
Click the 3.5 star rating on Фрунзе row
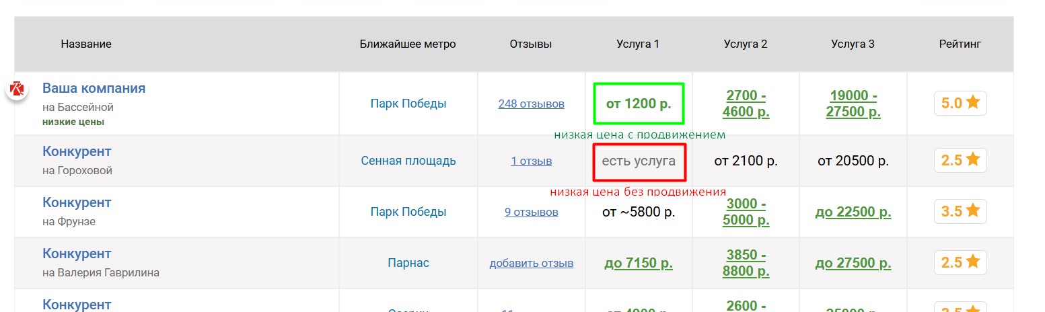pos(960,212)
